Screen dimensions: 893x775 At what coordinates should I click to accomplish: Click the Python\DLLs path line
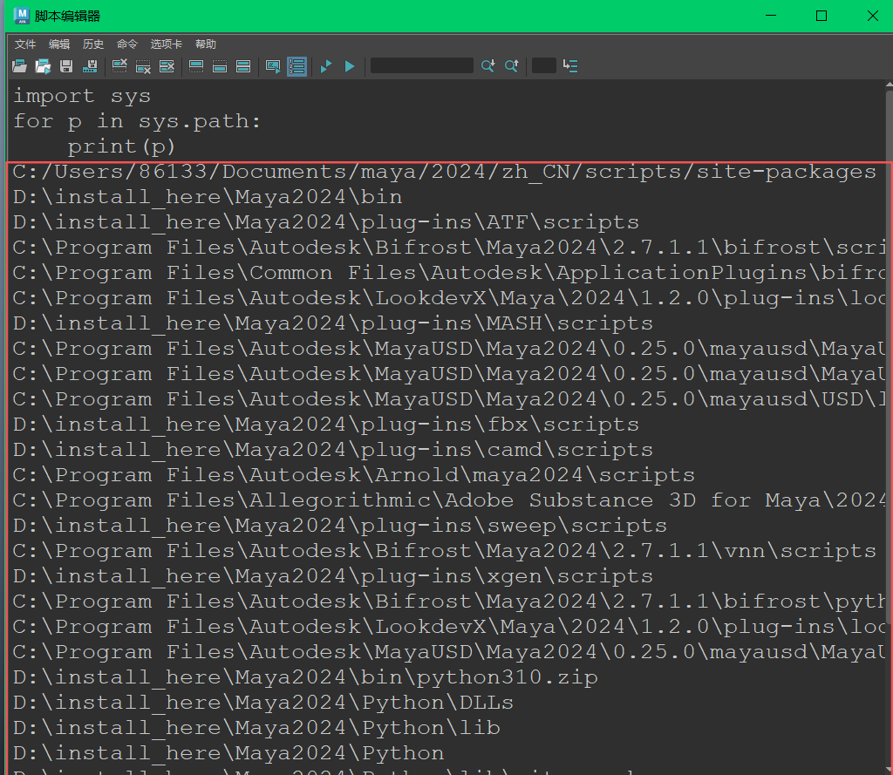(263, 702)
